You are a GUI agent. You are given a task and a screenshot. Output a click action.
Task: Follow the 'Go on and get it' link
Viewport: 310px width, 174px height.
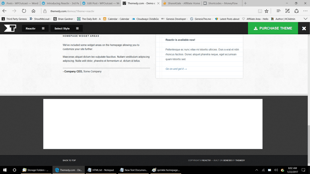pos(176,69)
